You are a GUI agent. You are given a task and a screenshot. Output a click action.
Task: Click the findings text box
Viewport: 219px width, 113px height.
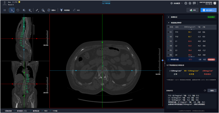coord(191,100)
